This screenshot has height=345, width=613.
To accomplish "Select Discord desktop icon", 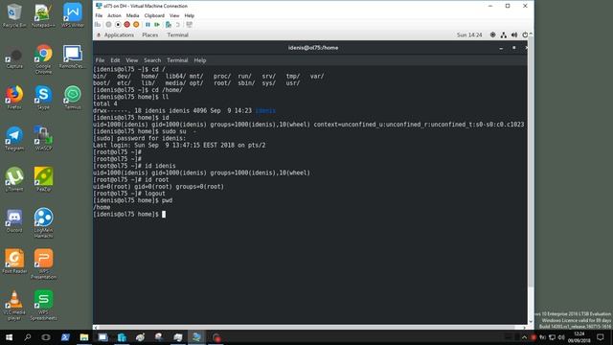I will tap(14, 220).
